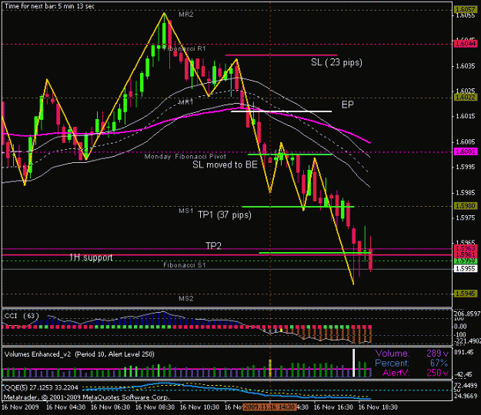Click the '16 Nov 10:30' time label
Viewport: 481px width, 415px height.
point(199,407)
